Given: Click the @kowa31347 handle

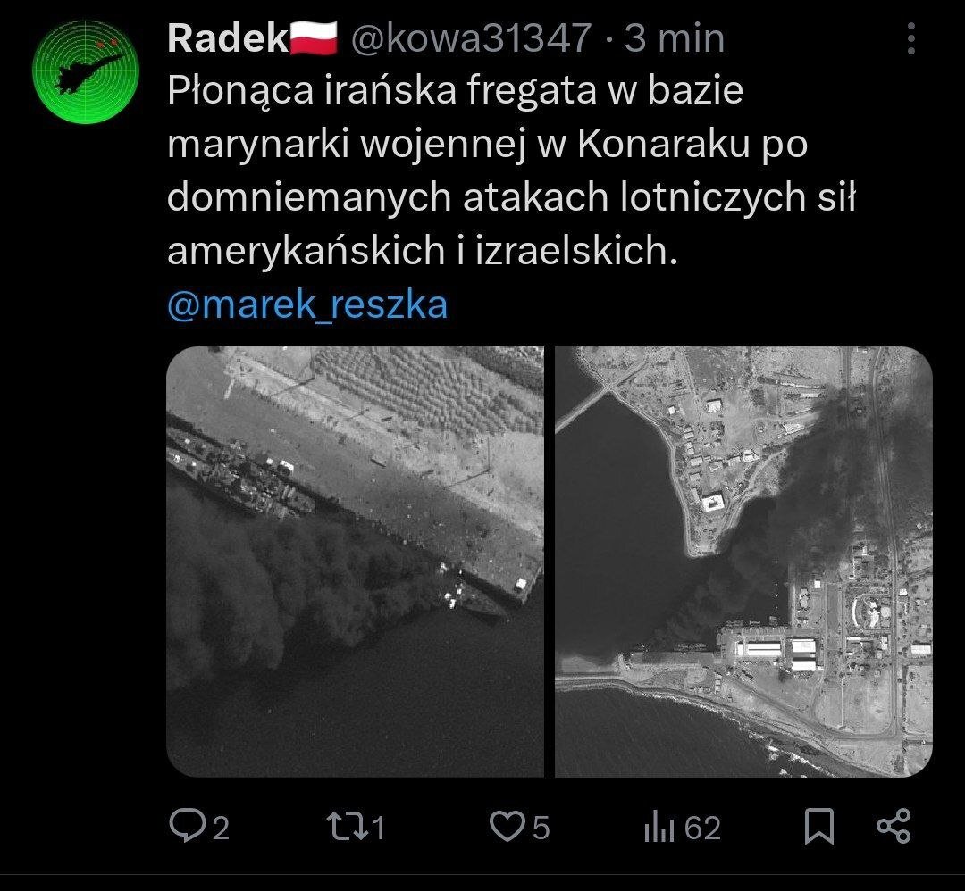Looking at the screenshot, I should [471, 38].
